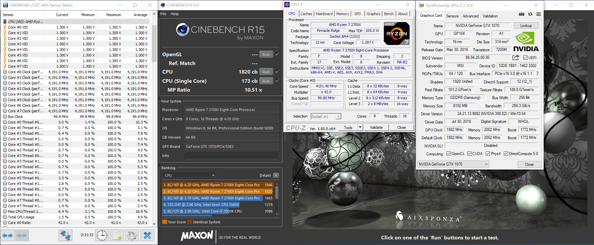This screenshot has height=245, width=594.
Task: Click the NVIDIA logo in GPU-Z
Action: pos(526,42)
